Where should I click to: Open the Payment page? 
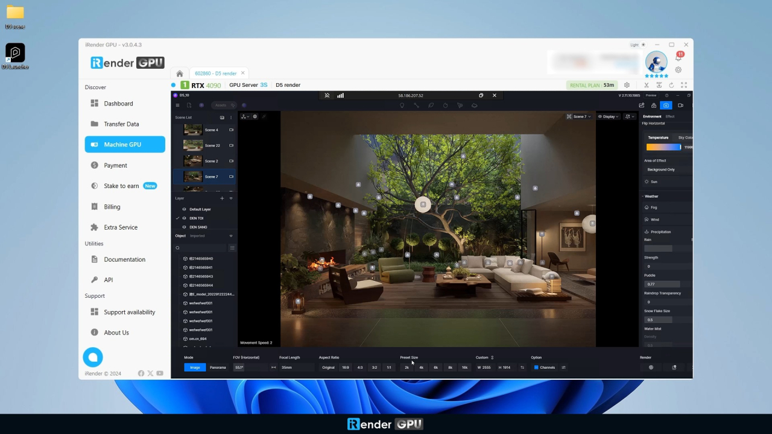(125, 165)
